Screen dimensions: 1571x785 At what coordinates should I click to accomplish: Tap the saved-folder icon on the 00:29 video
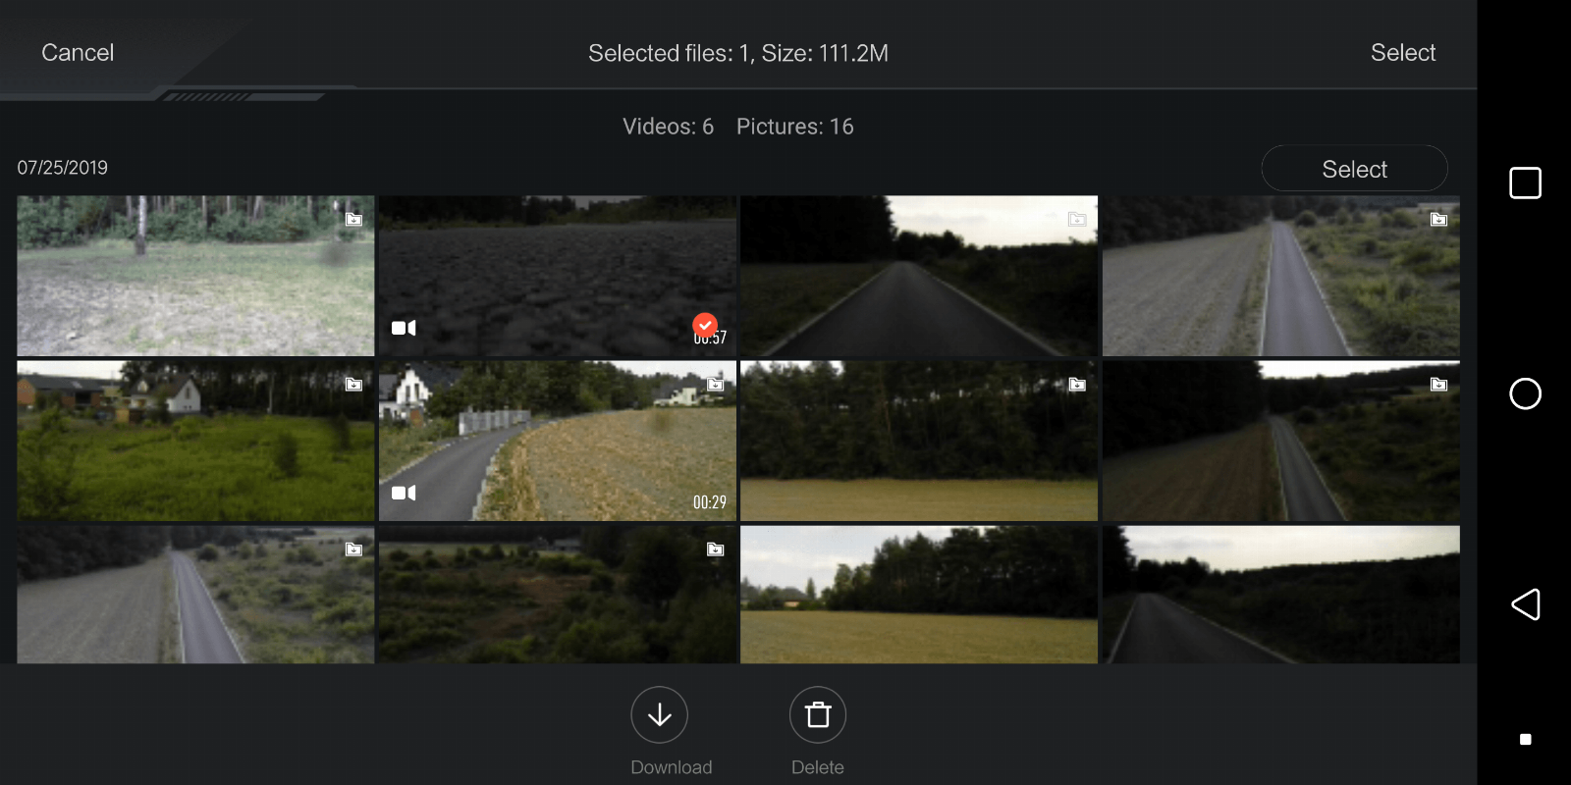point(716,385)
